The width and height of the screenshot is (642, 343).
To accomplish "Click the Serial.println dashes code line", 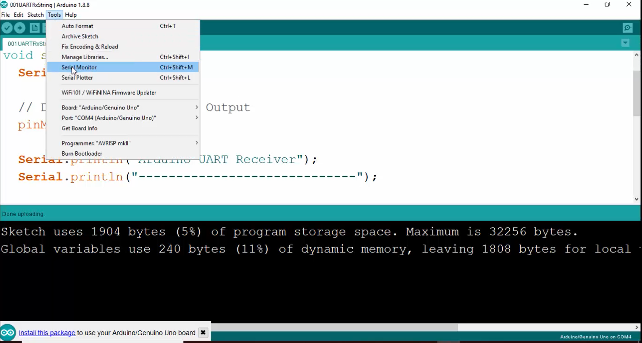I will click(198, 177).
